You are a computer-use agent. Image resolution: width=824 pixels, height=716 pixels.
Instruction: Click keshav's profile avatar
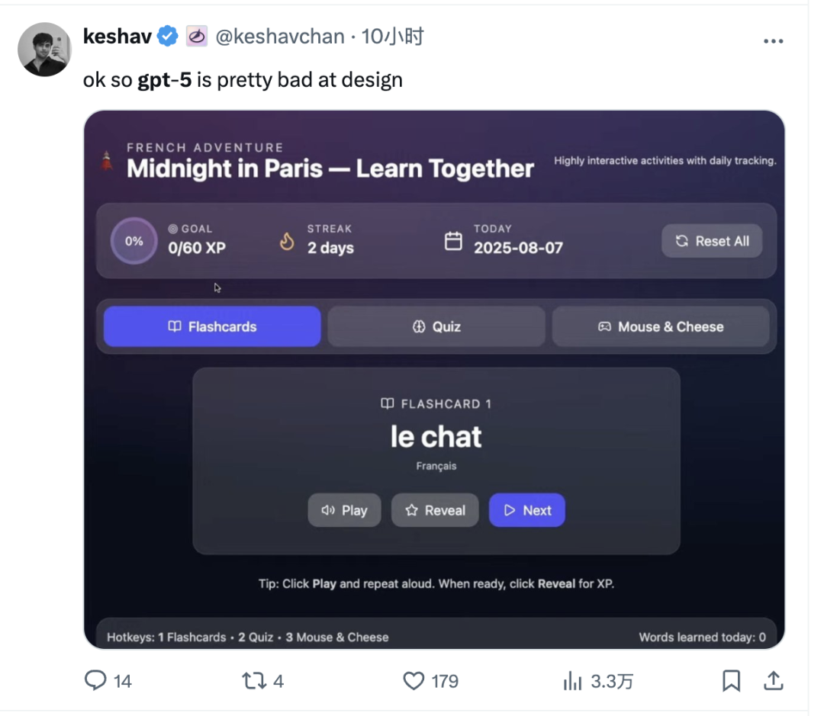coord(45,50)
